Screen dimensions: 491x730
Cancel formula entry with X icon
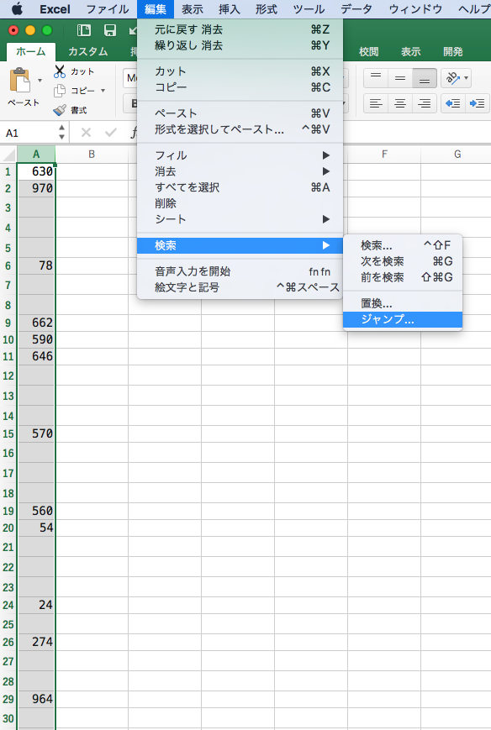[86, 133]
